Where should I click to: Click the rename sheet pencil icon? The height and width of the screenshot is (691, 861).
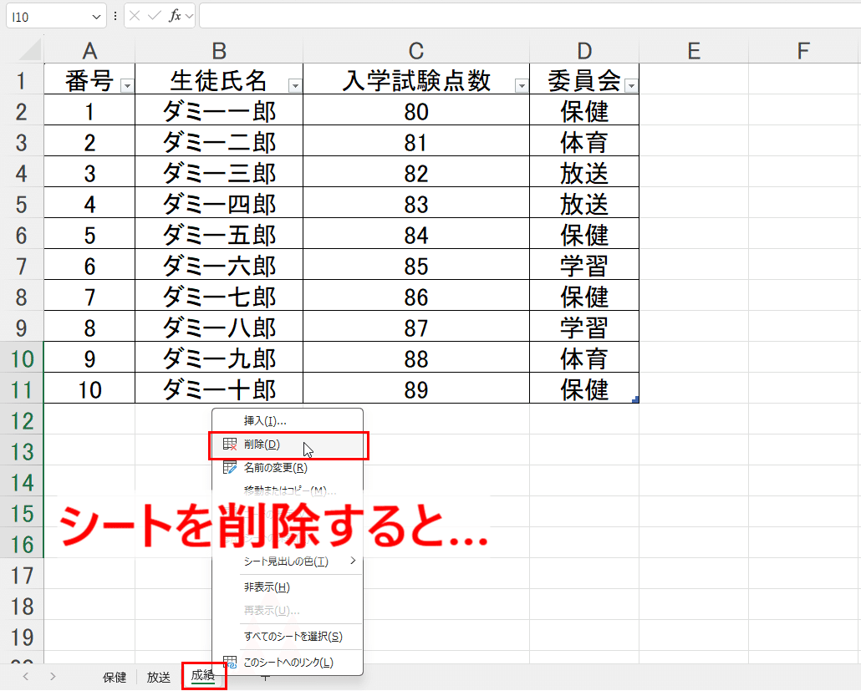(x=230, y=468)
